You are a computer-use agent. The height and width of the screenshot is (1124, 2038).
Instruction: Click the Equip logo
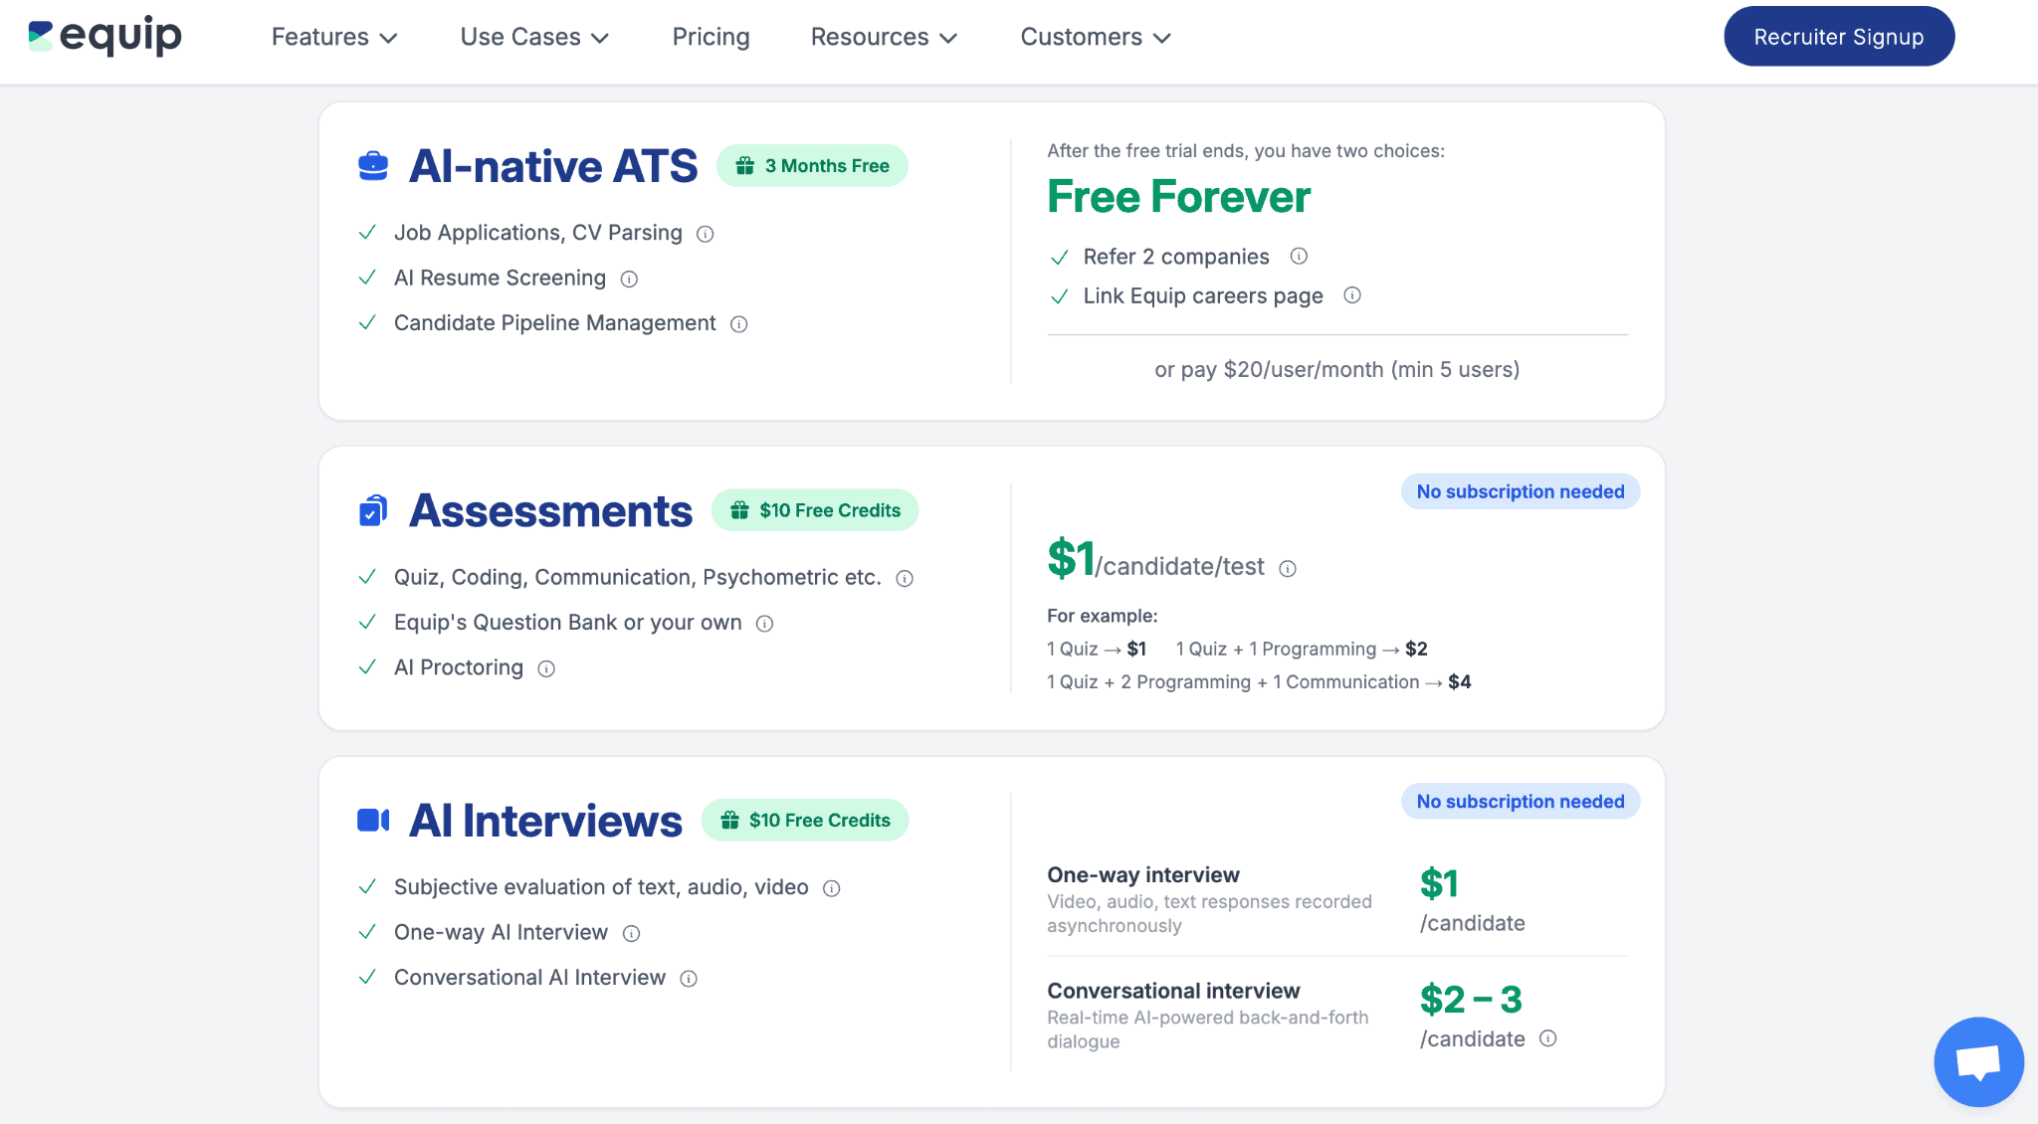104,37
